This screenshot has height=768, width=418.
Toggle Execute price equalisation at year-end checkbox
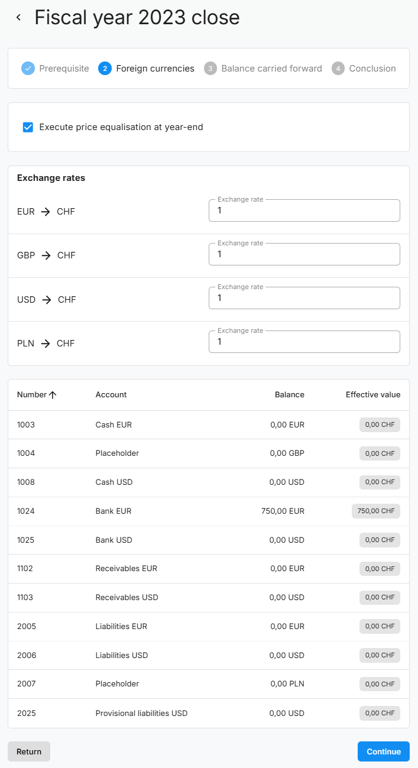click(28, 127)
